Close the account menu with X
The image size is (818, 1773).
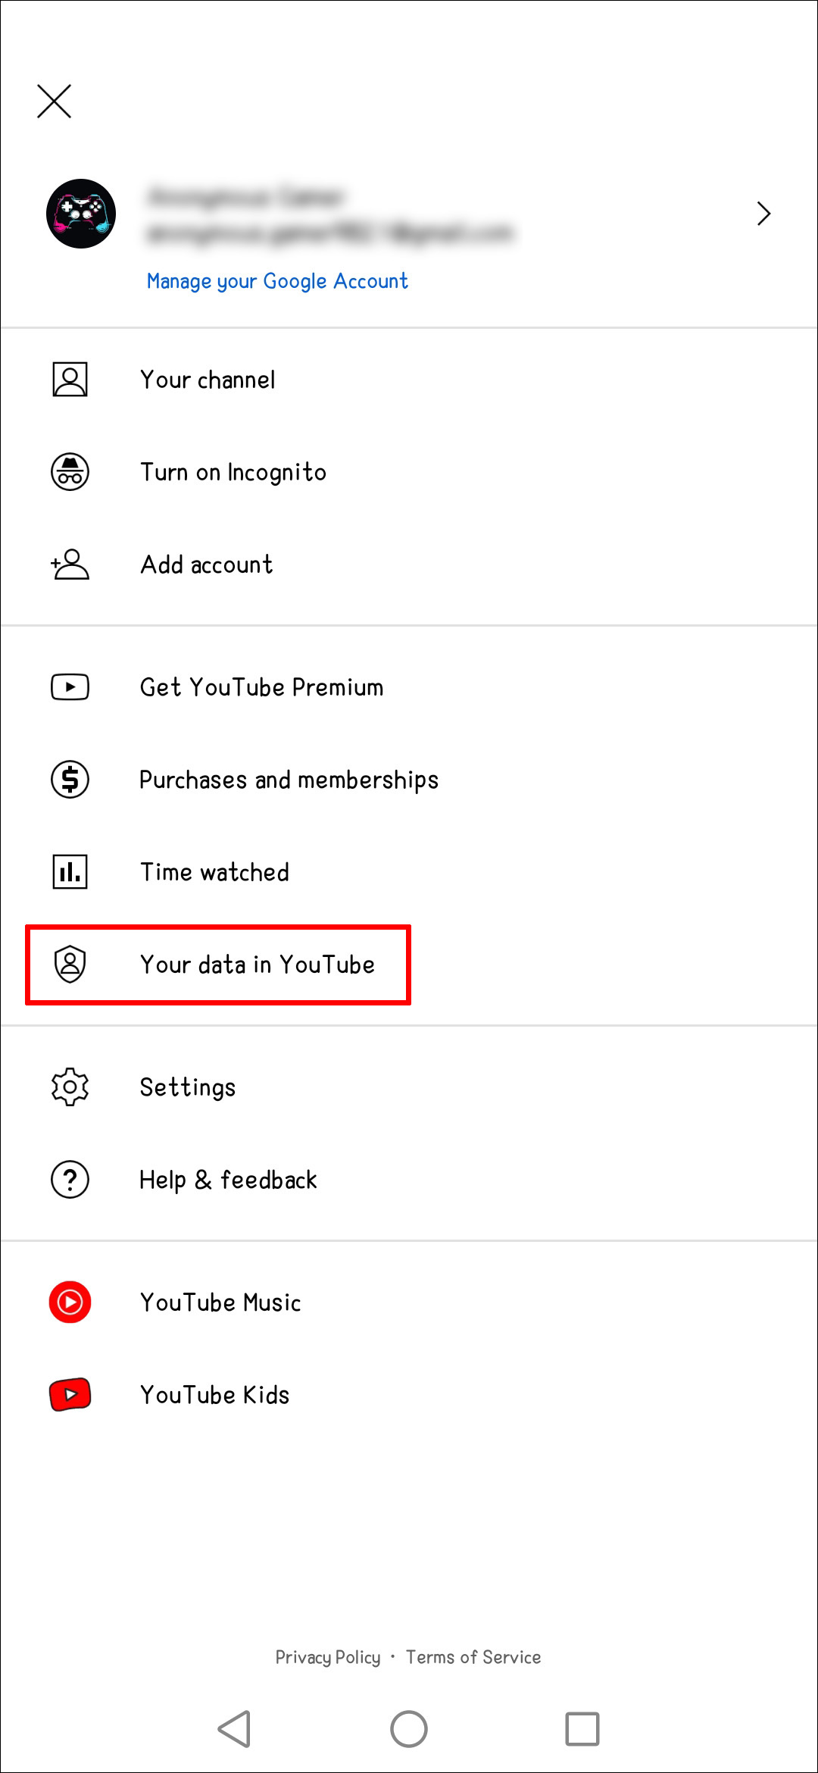(55, 102)
